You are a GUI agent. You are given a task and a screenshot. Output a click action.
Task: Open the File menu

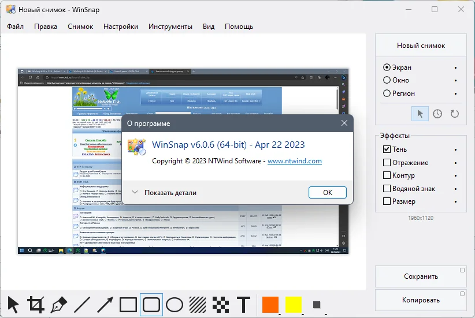click(x=15, y=27)
